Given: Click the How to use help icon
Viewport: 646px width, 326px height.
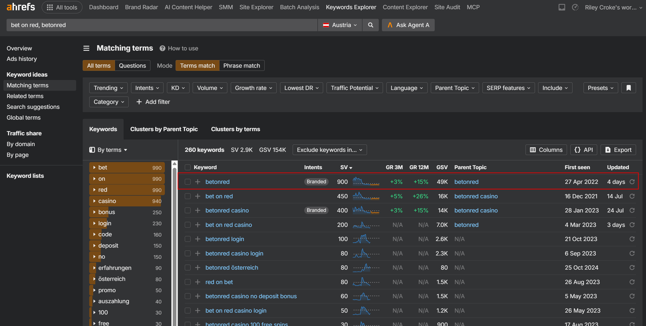Looking at the screenshot, I should pyautogui.click(x=162, y=48).
